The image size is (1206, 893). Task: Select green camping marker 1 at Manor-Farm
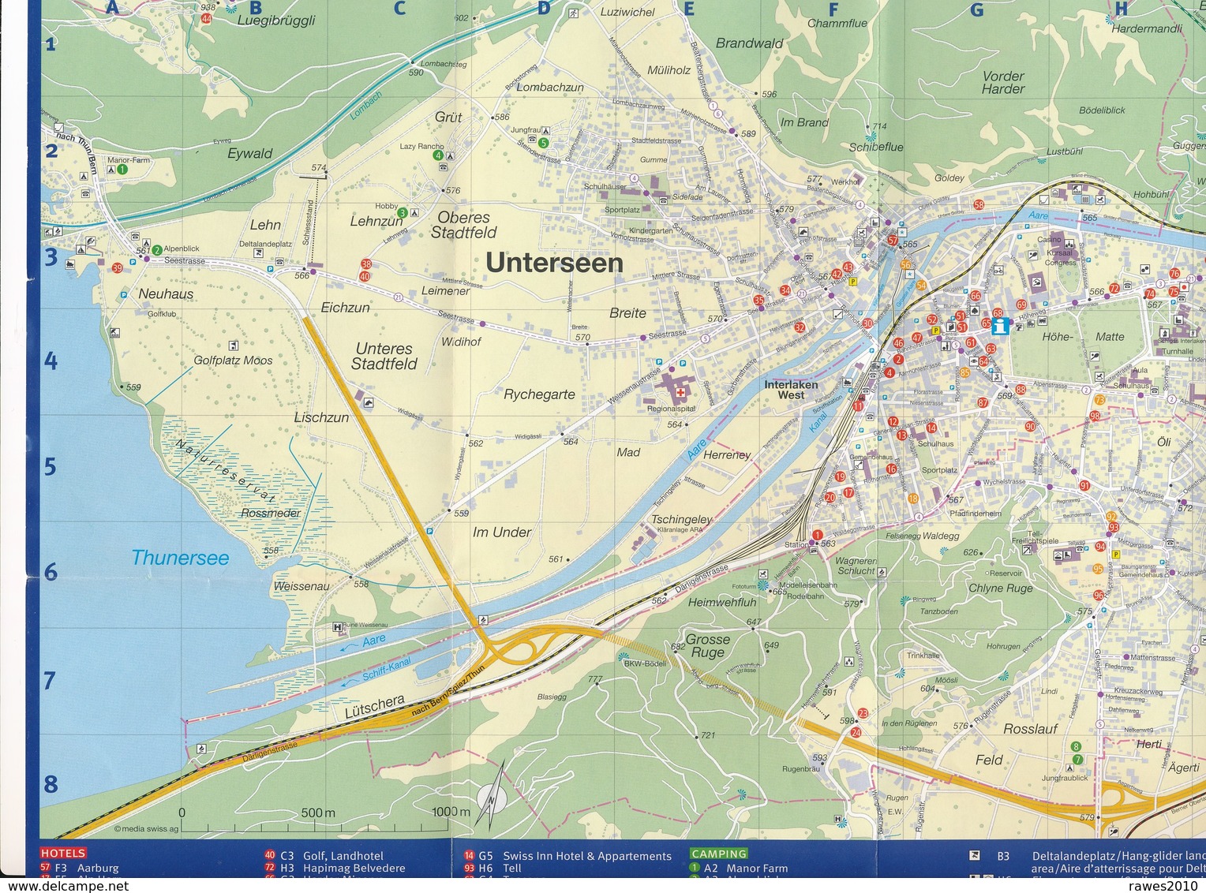[x=122, y=169]
